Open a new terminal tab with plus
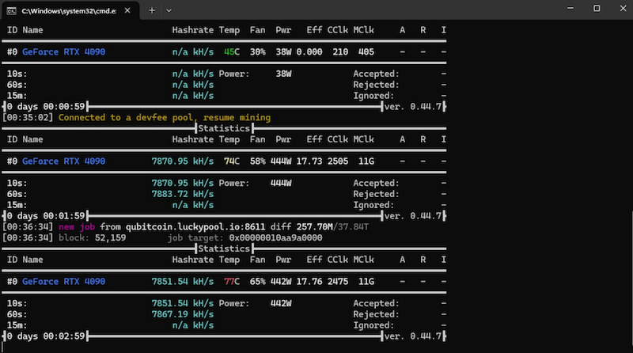 pyautogui.click(x=152, y=10)
